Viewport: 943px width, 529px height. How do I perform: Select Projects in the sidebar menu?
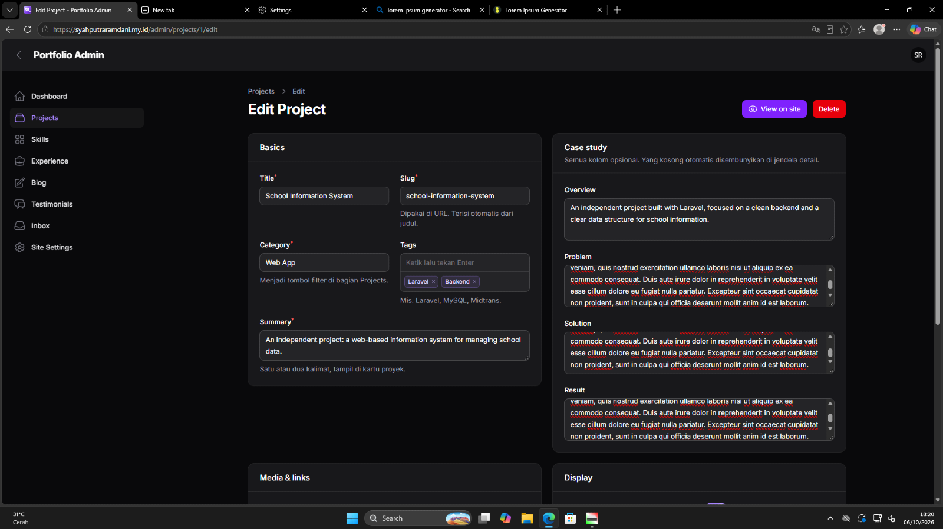coord(77,118)
